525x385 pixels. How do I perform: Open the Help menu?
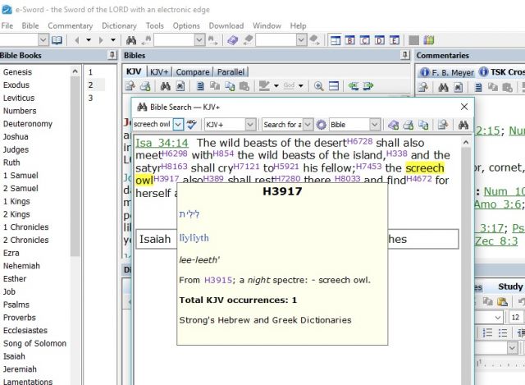coord(298,25)
